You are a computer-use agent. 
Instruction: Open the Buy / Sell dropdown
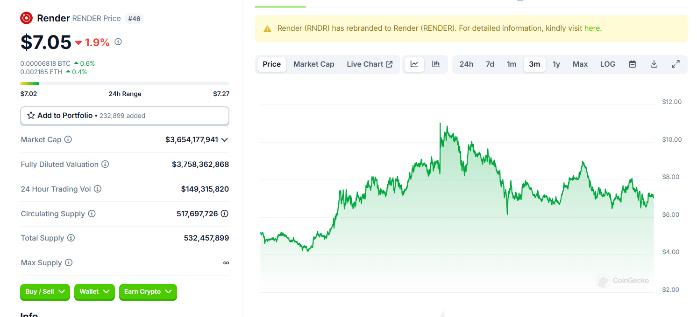point(45,292)
